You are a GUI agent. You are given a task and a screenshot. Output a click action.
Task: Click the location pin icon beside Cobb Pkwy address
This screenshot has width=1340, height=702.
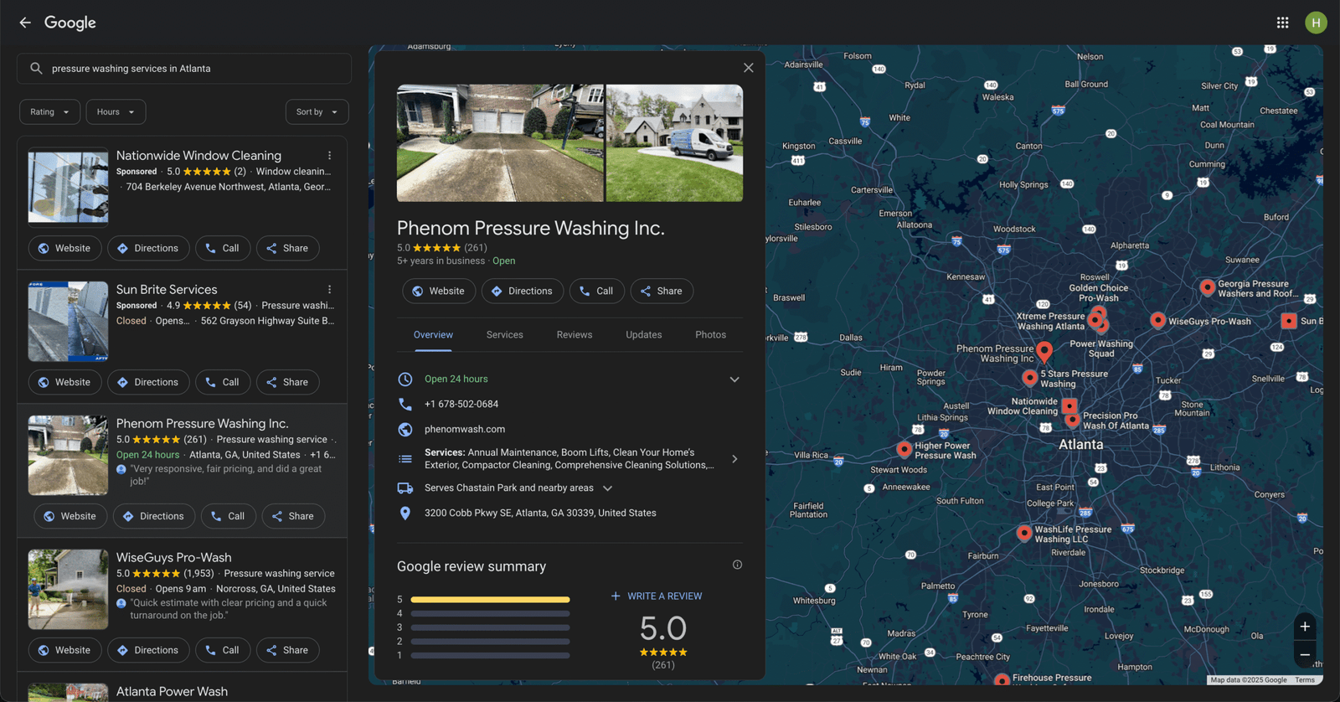click(x=405, y=513)
